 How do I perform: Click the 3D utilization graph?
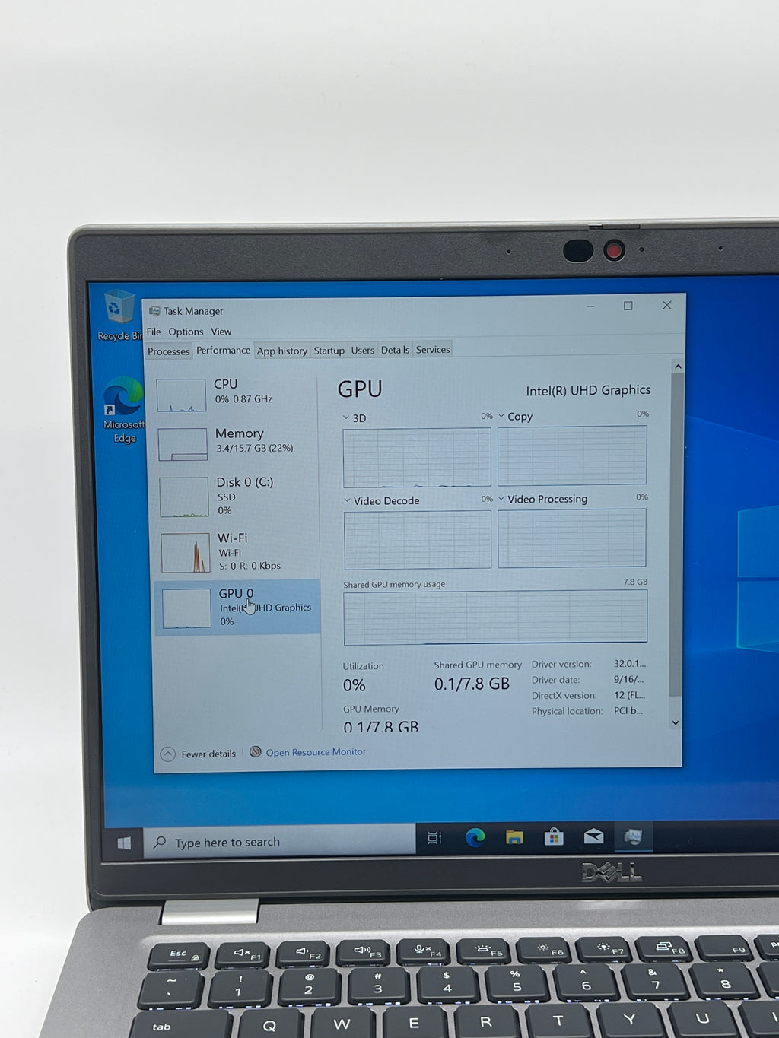(x=417, y=458)
